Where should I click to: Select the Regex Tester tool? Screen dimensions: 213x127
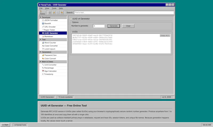(x=53, y=30)
